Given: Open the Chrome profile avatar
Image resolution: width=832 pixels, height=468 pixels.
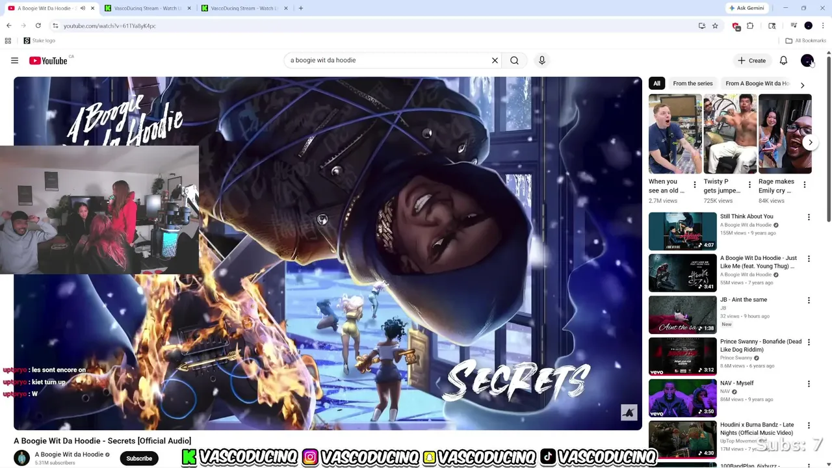Looking at the screenshot, I should pos(809,25).
